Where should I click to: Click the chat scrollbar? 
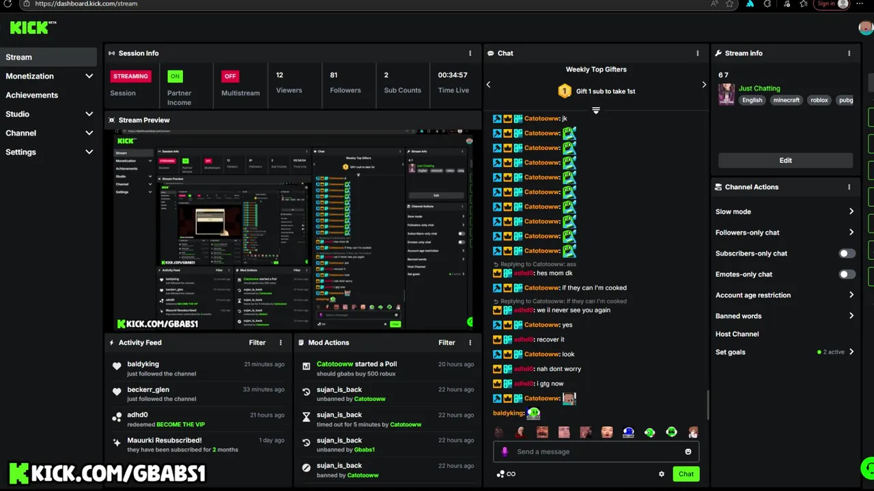(707, 405)
